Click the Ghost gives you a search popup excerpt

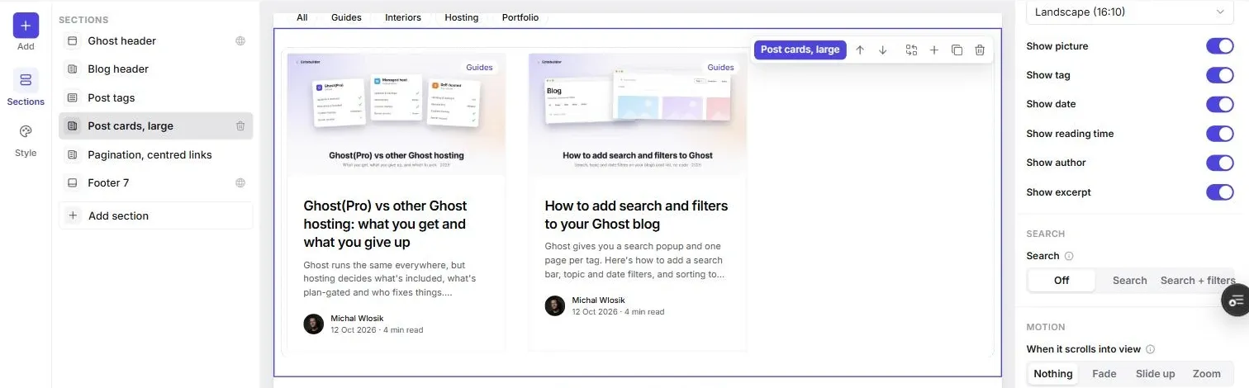(634, 260)
